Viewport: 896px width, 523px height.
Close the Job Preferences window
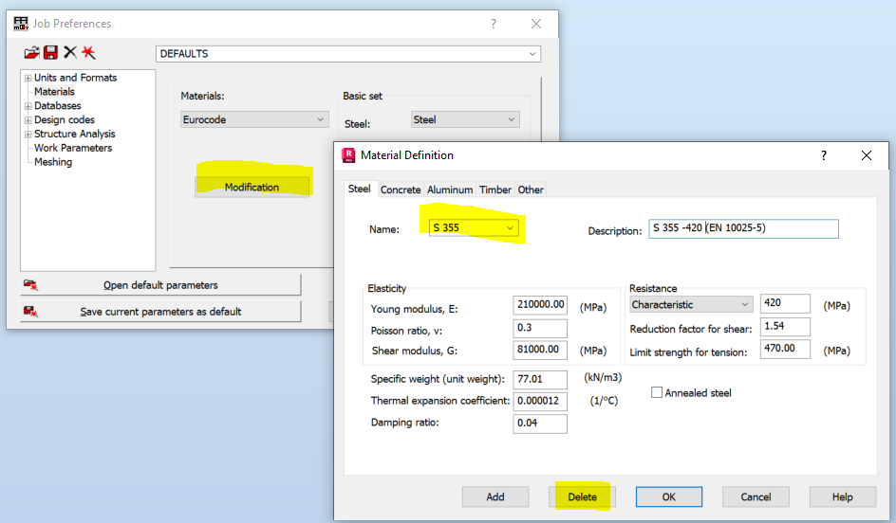tap(536, 24)
